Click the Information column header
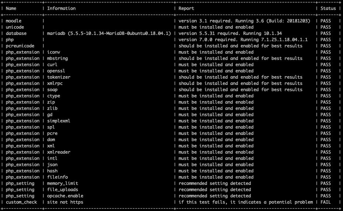Screen dimensions: 343x211 point(61,8)
